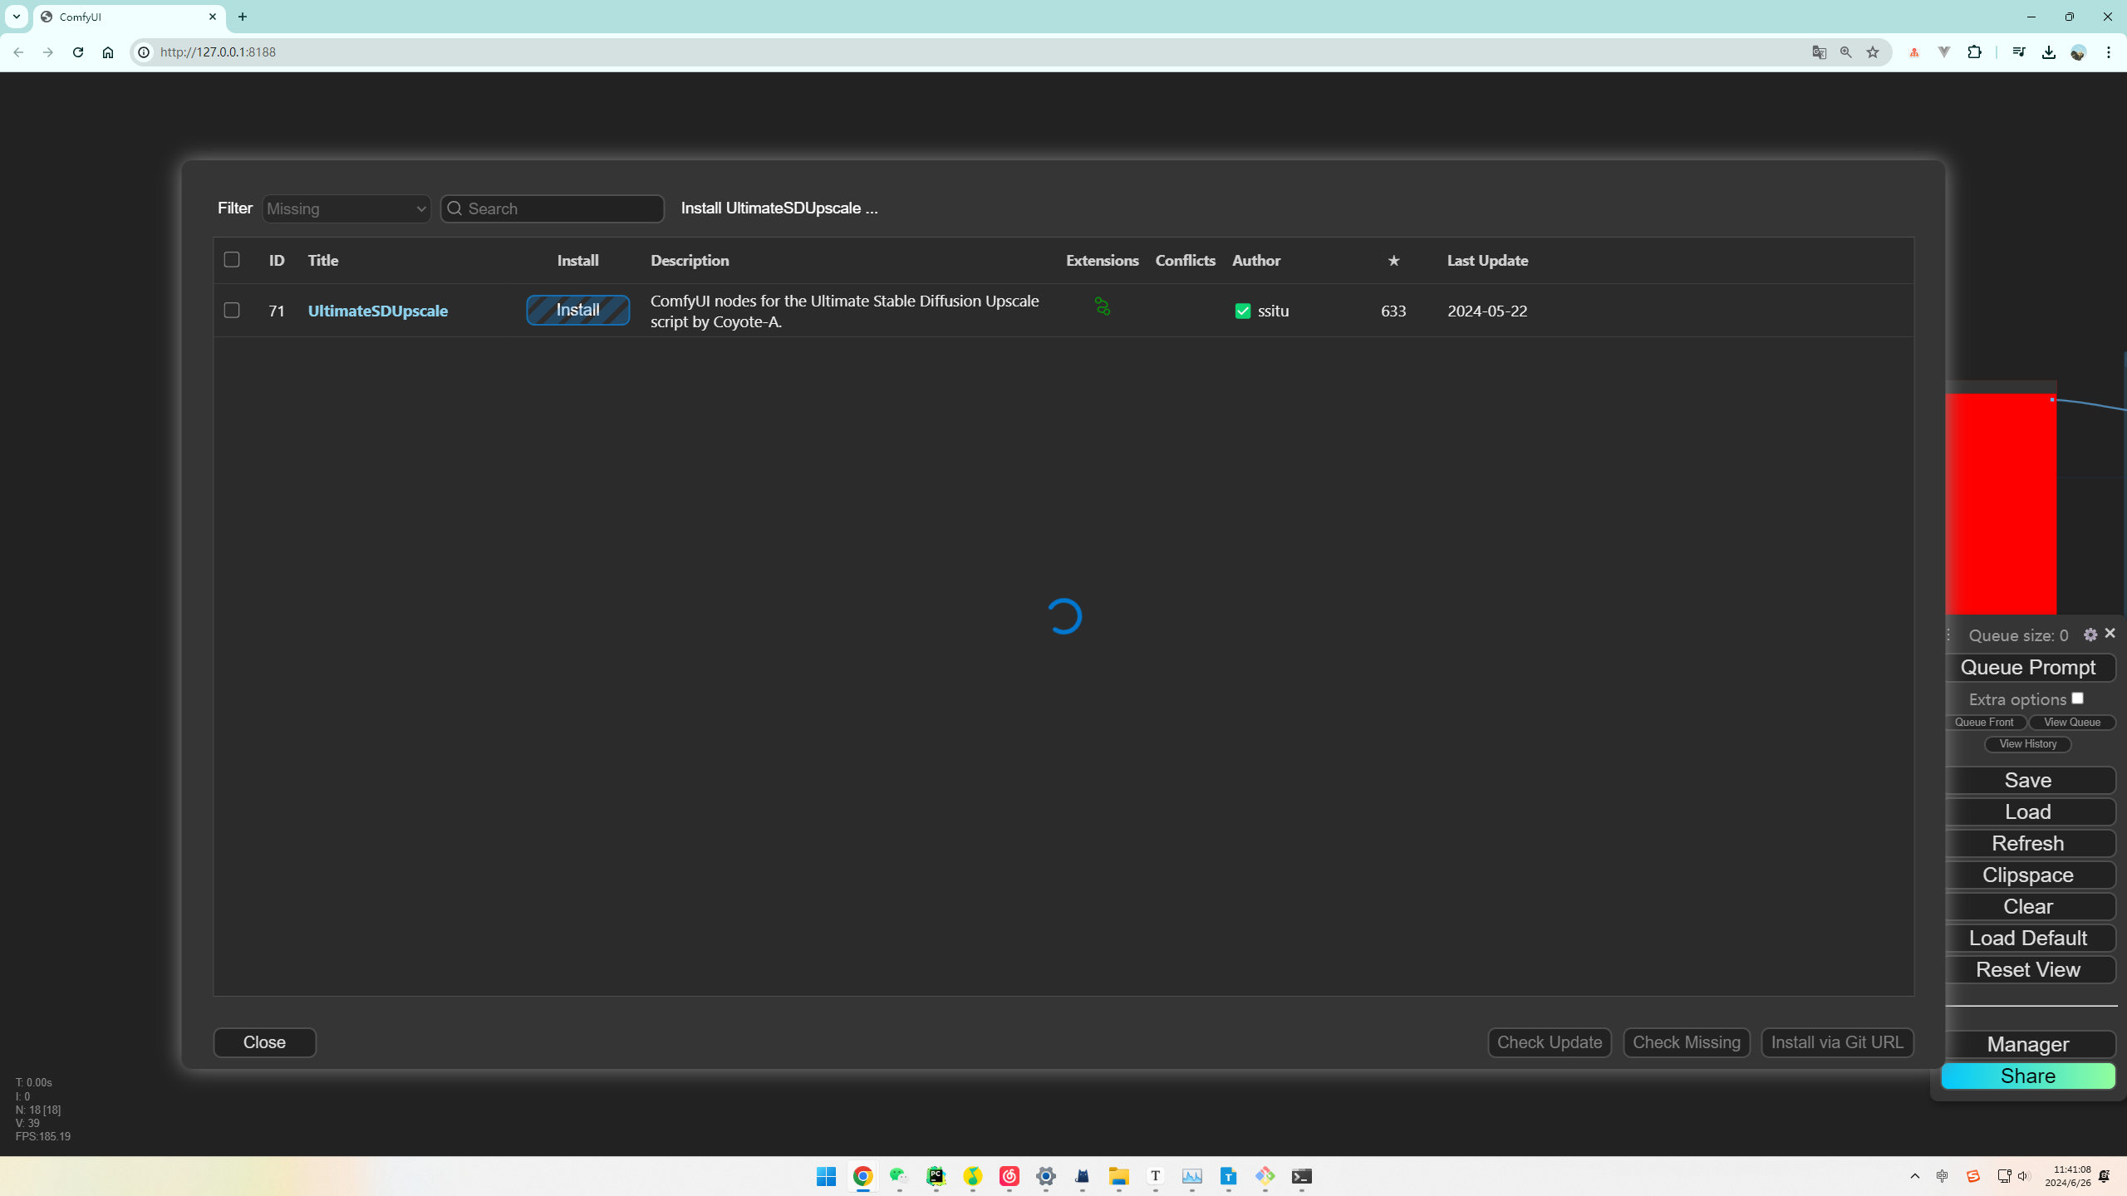Open the ComfyUI menu settings gear
The image size is (2127, 1196).
2090,635
